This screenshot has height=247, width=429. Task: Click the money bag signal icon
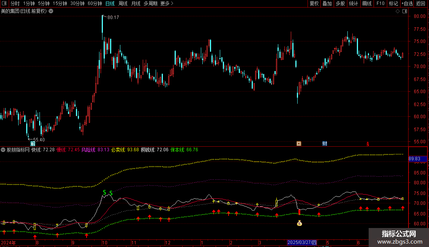(299, 223)
